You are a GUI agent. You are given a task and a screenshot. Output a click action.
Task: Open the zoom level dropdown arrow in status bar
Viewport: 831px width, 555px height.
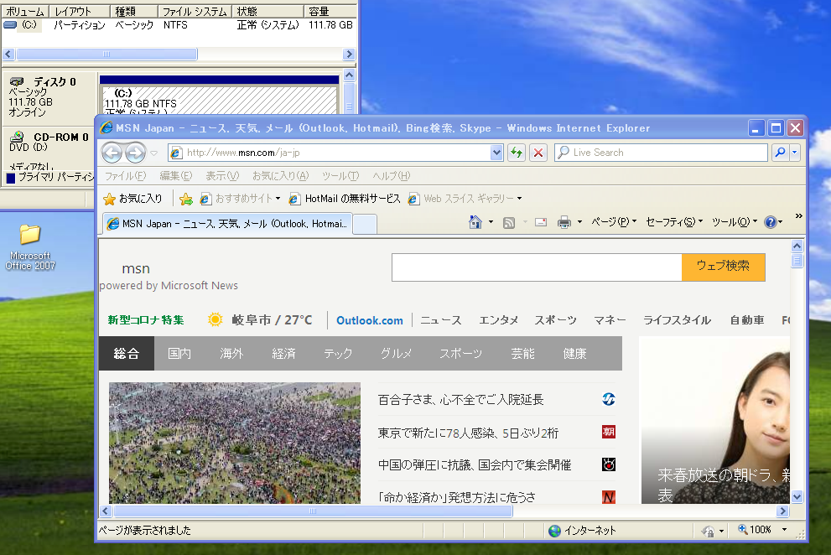click(784, 530)
